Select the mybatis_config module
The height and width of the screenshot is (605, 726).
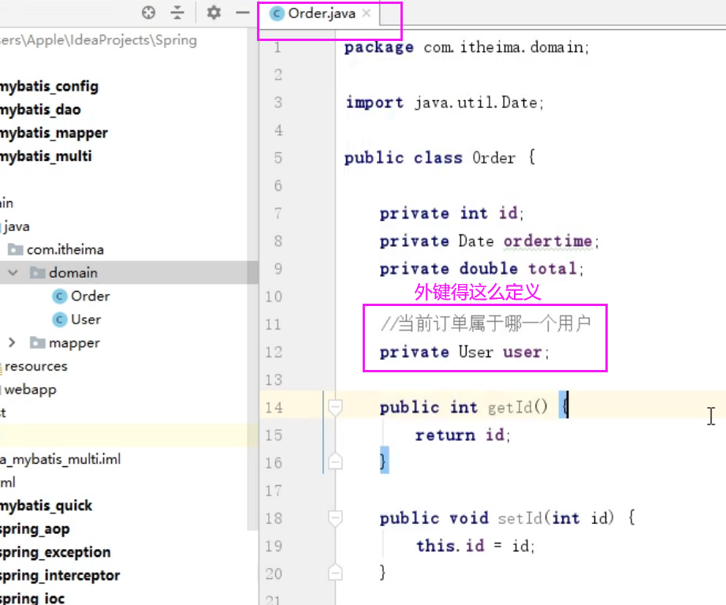pyautogui.click(x=49, y=87)
